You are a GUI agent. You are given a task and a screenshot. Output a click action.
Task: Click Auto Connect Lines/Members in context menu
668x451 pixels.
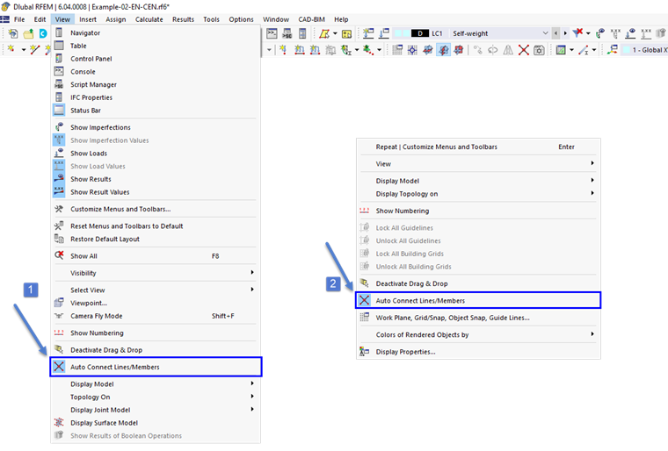[x=478, y=300]
